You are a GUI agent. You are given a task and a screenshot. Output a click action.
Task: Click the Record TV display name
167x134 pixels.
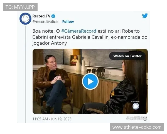[x=41, y=16]
